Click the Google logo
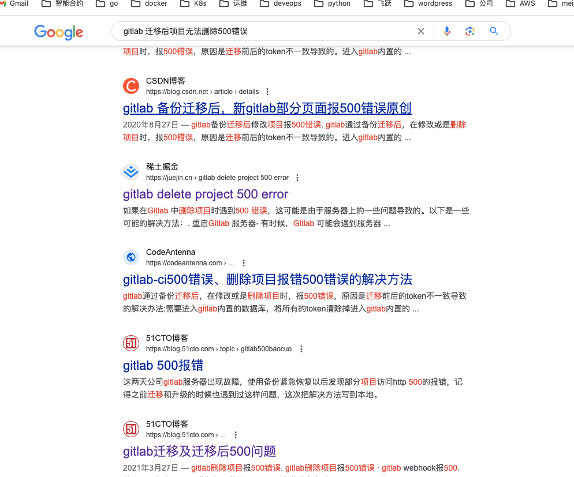This screenshot has width=574, height=477. (x=58, y=32)
